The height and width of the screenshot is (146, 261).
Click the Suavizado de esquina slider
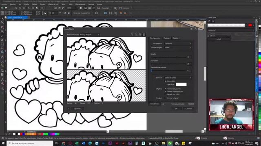click(168, 71)
